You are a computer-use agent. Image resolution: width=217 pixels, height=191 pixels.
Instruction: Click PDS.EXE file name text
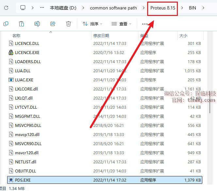23,180
